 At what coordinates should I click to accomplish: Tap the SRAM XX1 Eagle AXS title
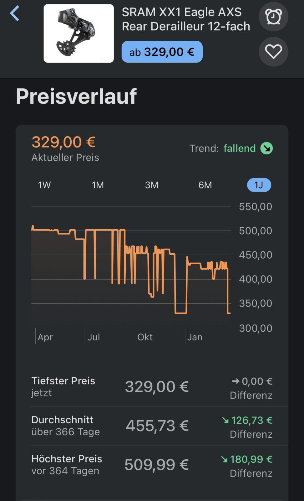(186, 19)
